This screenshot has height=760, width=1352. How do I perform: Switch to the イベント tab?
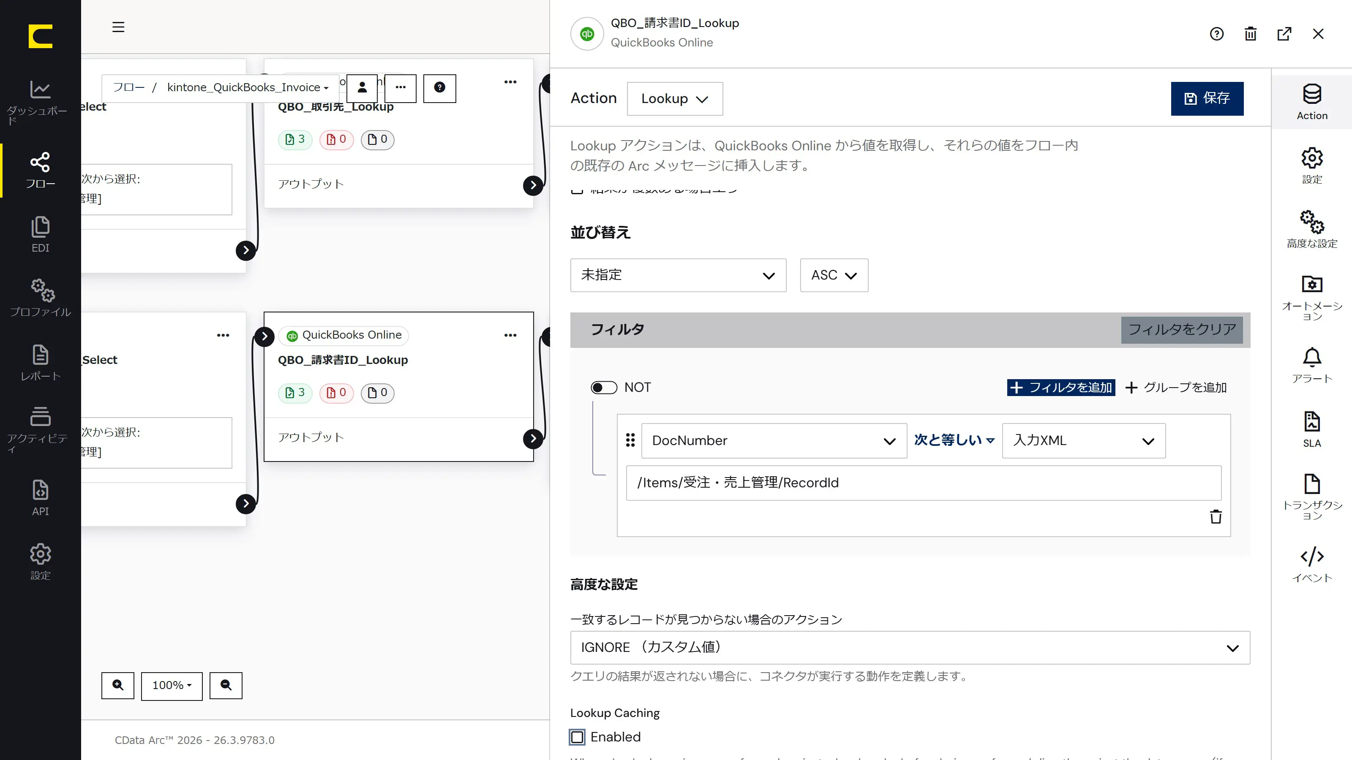(1311, 565)
